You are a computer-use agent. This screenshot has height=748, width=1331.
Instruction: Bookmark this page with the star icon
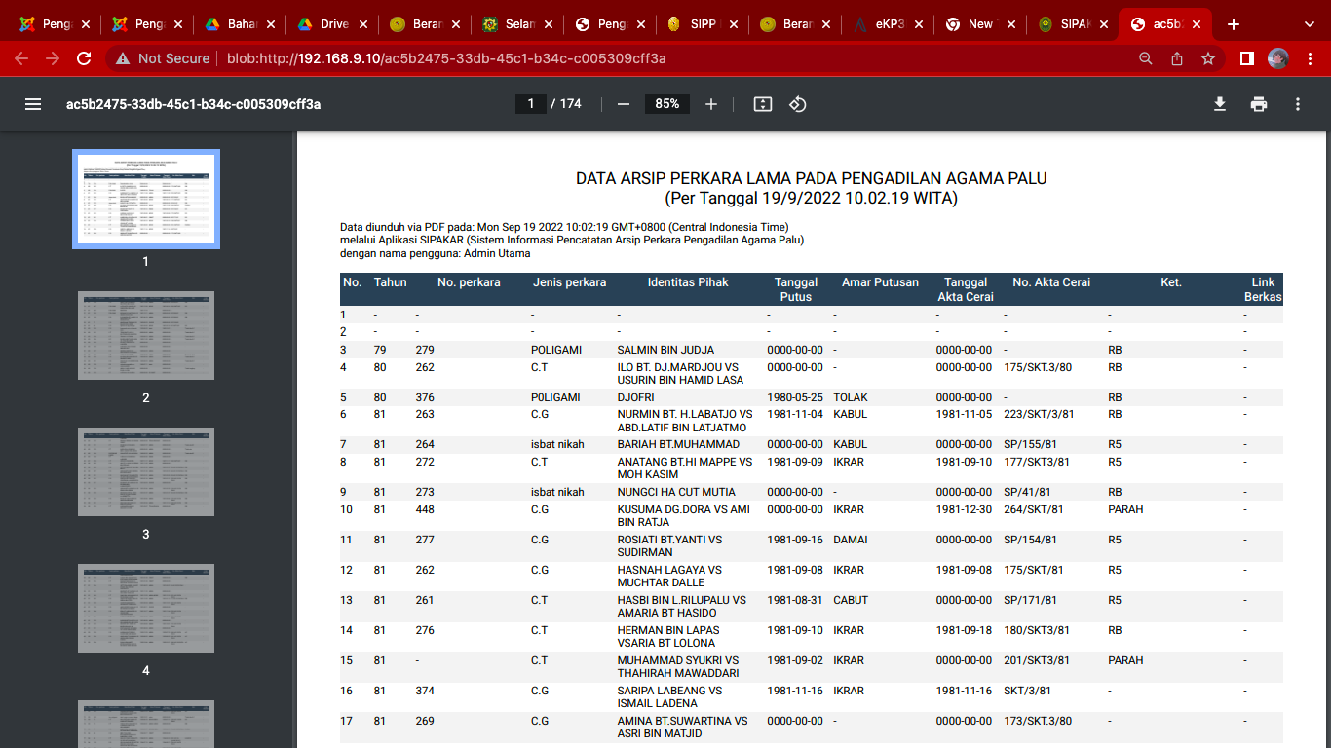(x=1208, y=58)
